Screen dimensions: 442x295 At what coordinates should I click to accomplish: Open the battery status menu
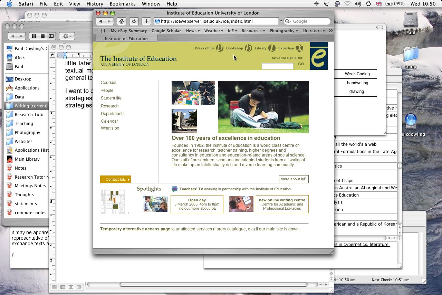pyautogui.click(x=395, y=4)
